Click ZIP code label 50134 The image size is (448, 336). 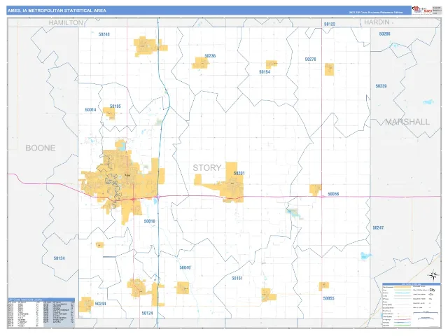click(59, 258)
